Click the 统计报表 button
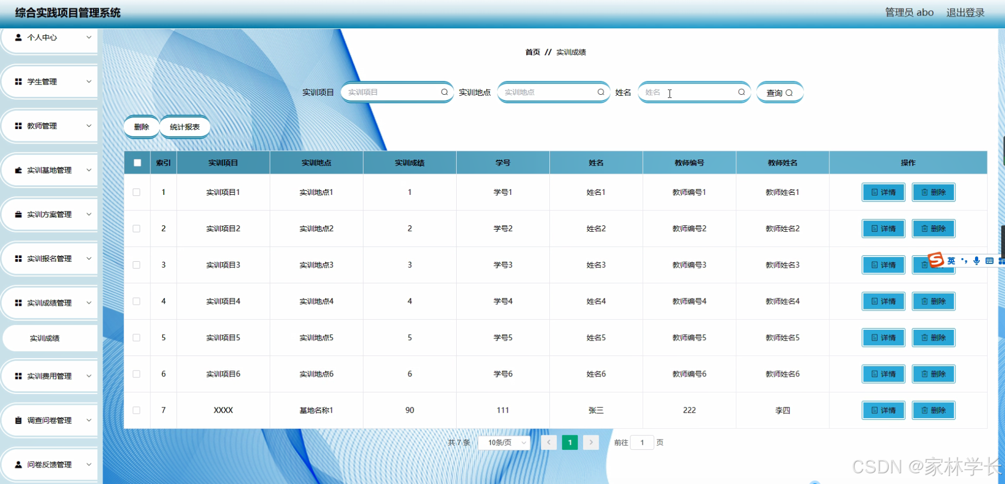The height and width of the screenshot is (484, 1005). 184,127
